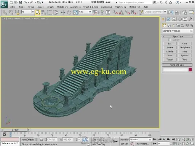The width and height of the screenshot is (195, 146).
Task: Click the Teapot primitive button
Action: click(170, 59)
